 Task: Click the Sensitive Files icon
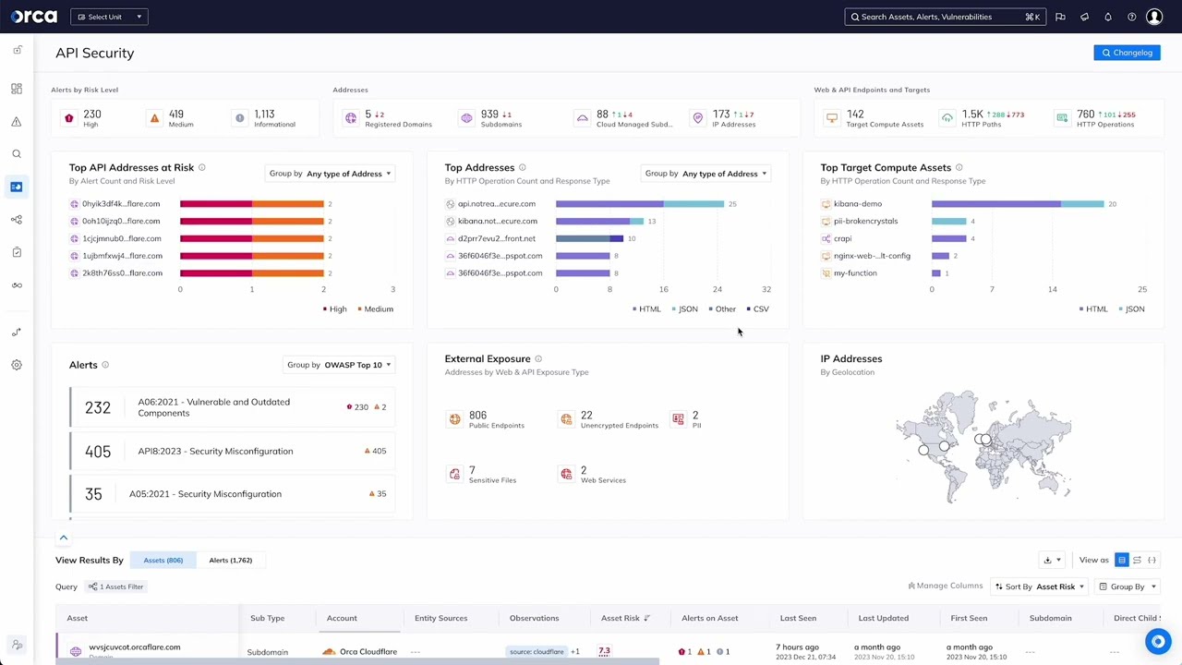click(454, 474)
